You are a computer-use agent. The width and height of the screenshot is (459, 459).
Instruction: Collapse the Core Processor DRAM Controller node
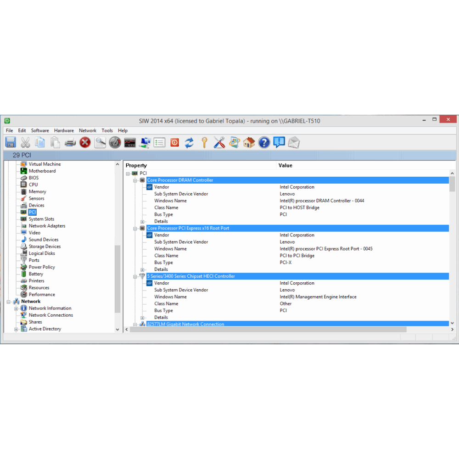click(x=135, y=180)
